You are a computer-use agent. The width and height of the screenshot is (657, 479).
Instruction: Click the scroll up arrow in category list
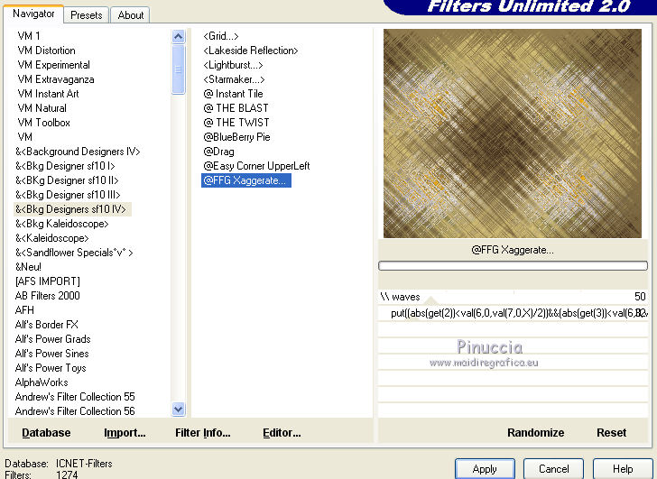[178, 37]
